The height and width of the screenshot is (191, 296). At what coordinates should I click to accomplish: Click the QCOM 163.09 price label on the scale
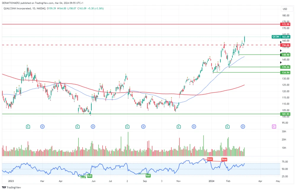tap(281, 37)
